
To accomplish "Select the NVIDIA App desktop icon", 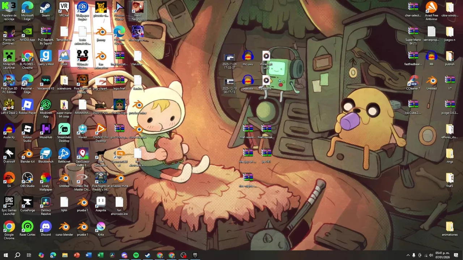I will coord(27,34).
